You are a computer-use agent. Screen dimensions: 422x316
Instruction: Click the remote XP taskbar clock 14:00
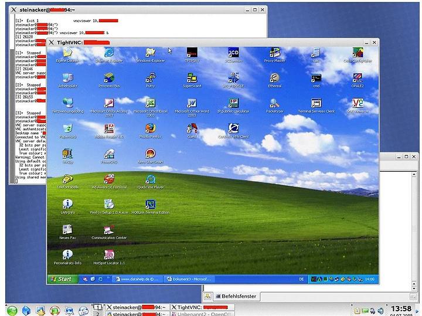tap(370, 279)
